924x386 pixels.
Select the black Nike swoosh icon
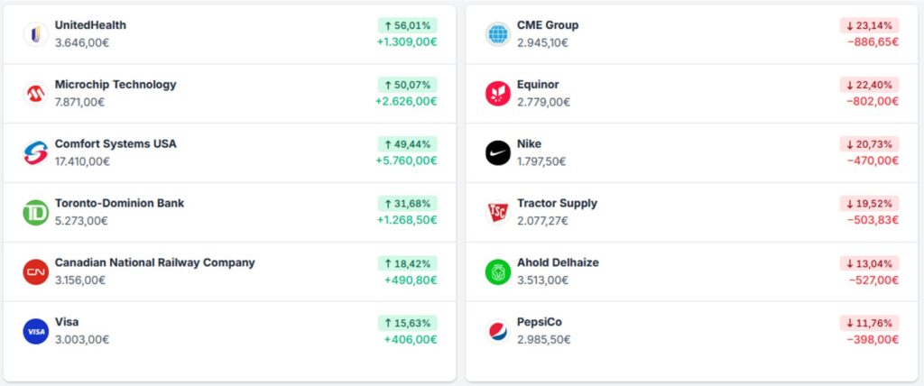(498, 153)
